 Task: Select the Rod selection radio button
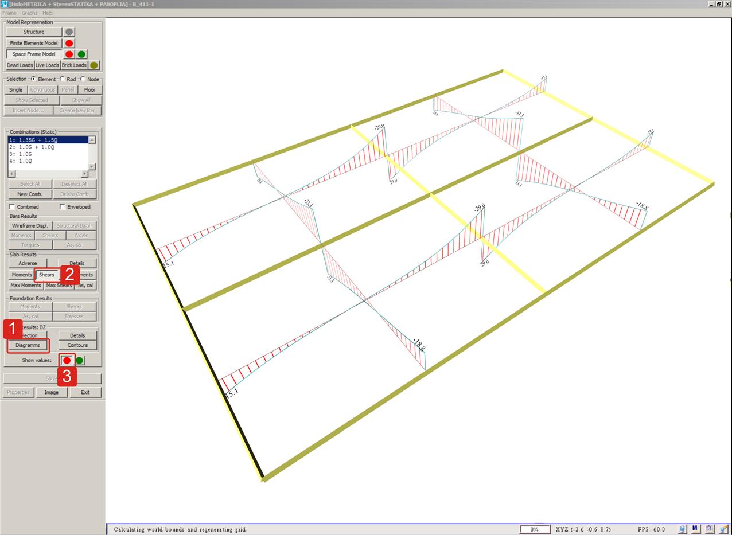click(63, 79)
